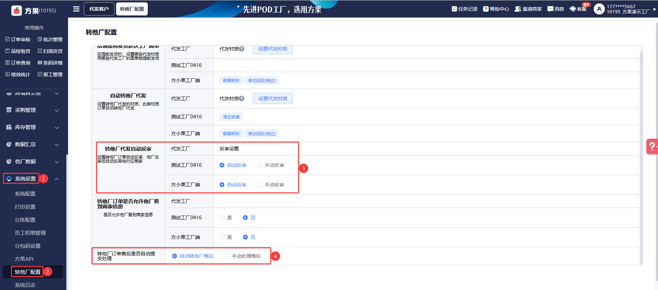658x290 pixels.
Task: Open 系统日志 page
Action: (x=25, y=285)
